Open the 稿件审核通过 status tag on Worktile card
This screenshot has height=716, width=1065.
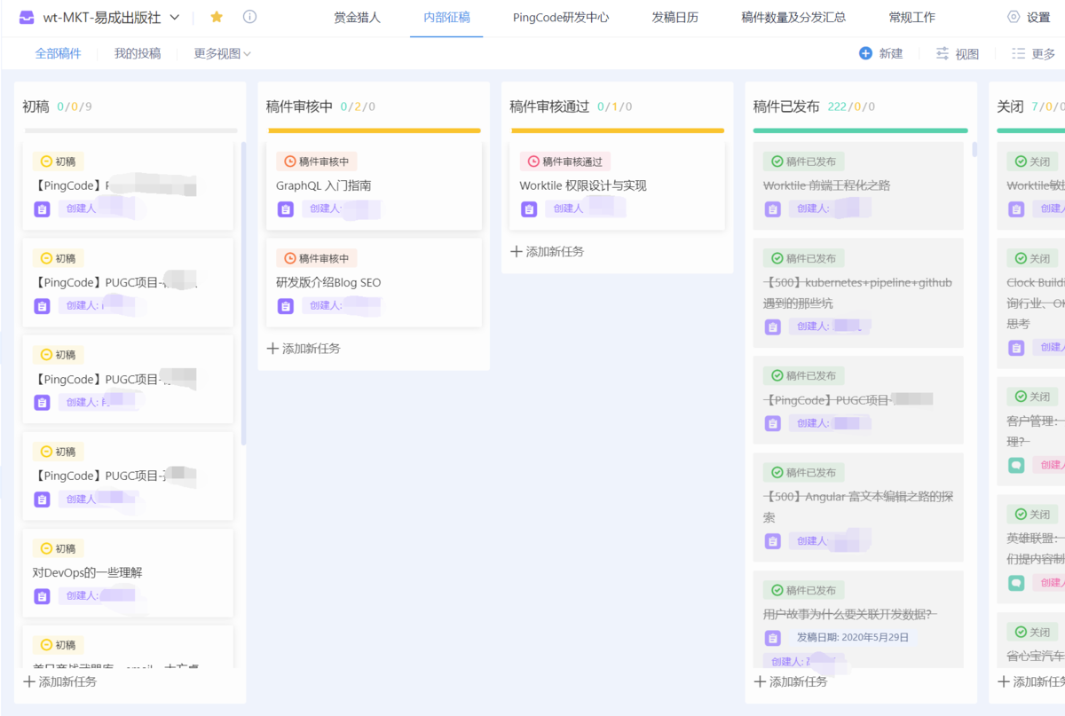click(564, 161)
